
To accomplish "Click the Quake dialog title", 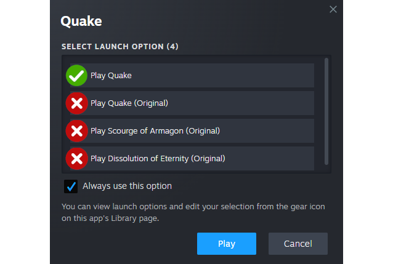I will point(81,22).
